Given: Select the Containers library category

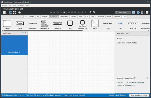Looking at the screenshot, I should pyautogui.click(x=64, y=17).
